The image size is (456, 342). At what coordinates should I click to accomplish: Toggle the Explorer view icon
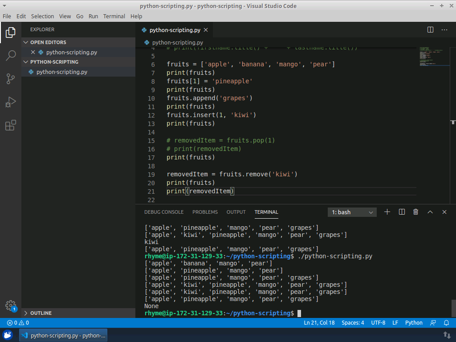click(x=11, y=33)
